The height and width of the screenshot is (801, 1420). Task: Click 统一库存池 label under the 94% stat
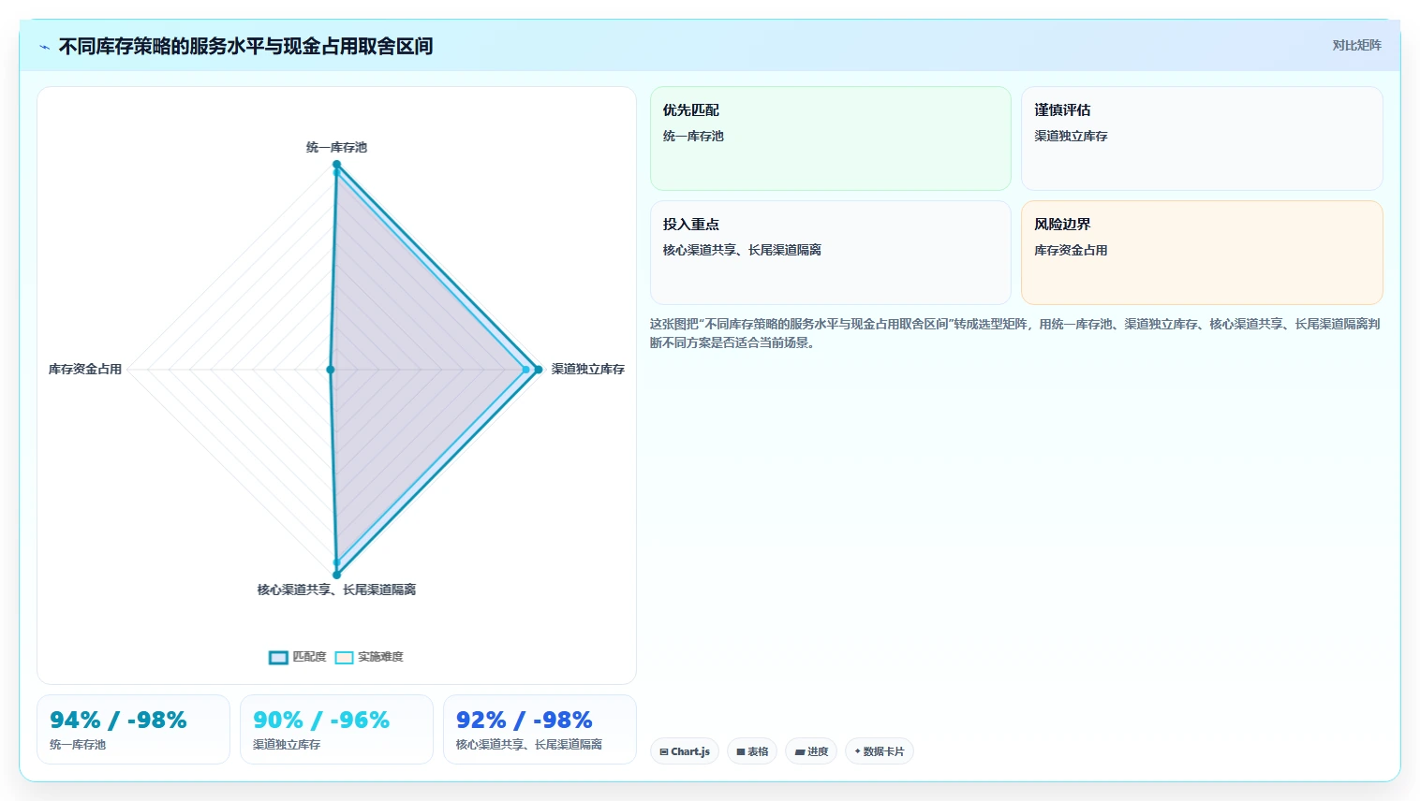tap(78, 745)
